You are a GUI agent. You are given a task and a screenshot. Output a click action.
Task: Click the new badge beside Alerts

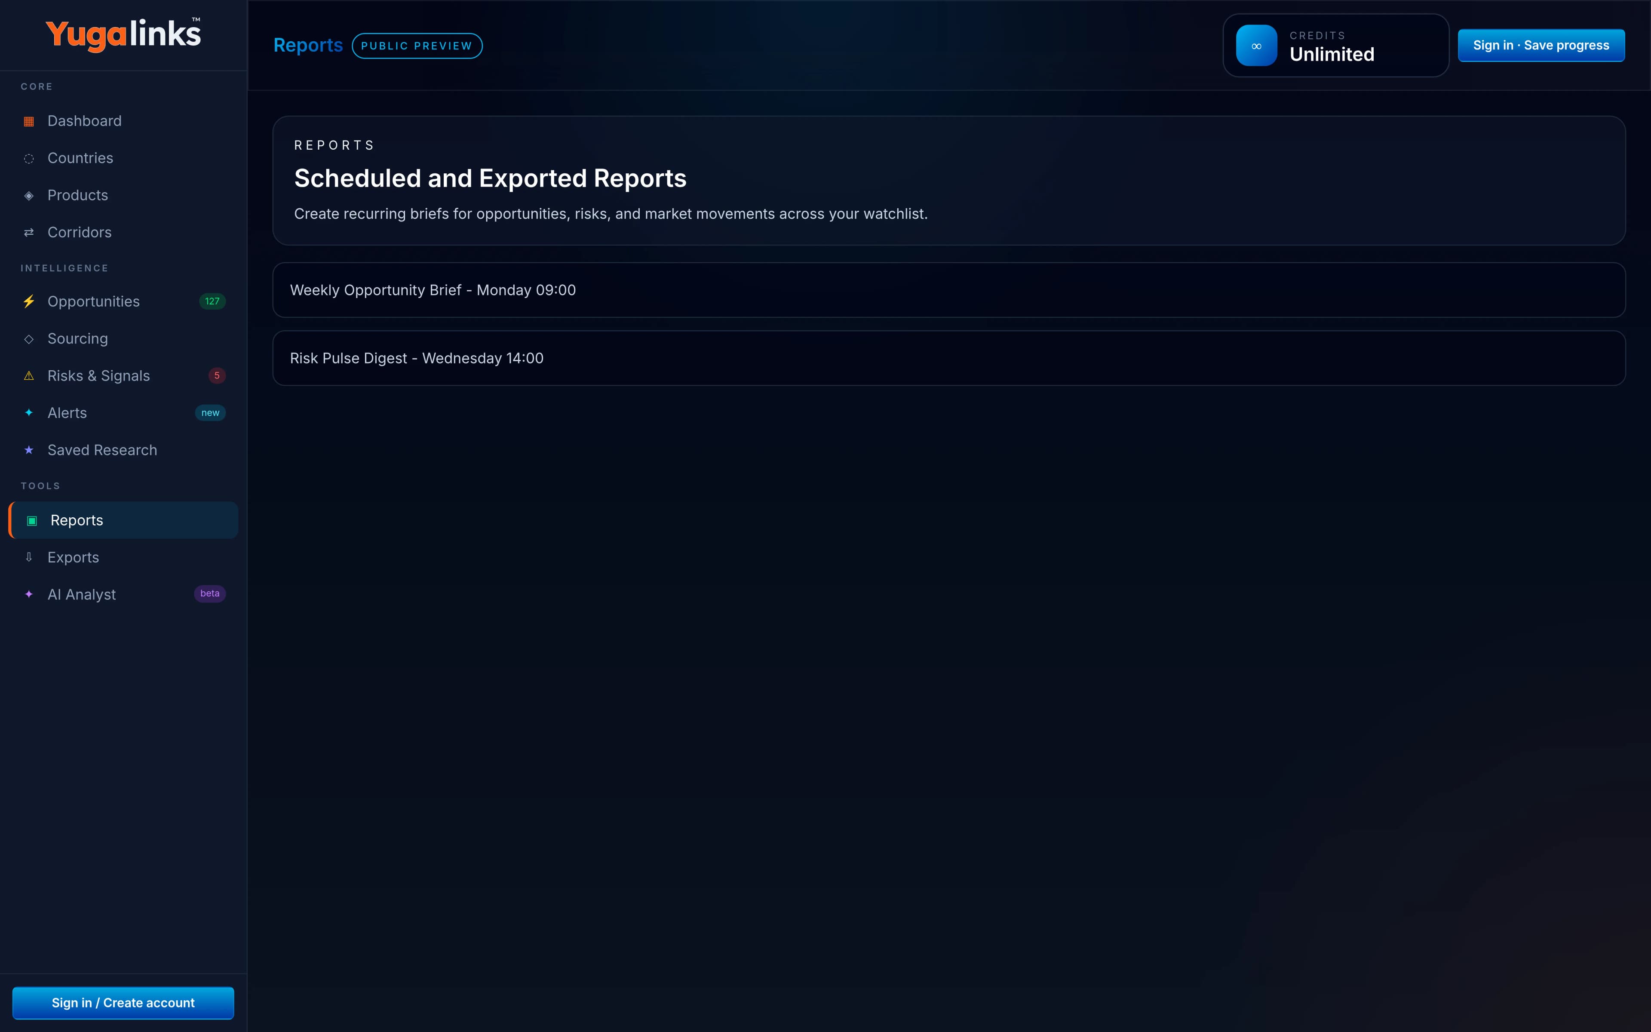coord(210,413)
